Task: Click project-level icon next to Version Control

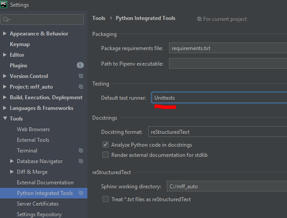Action: (81, 76)
